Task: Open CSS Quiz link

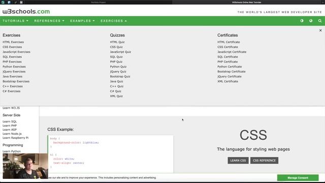Action: click(116, 47)
